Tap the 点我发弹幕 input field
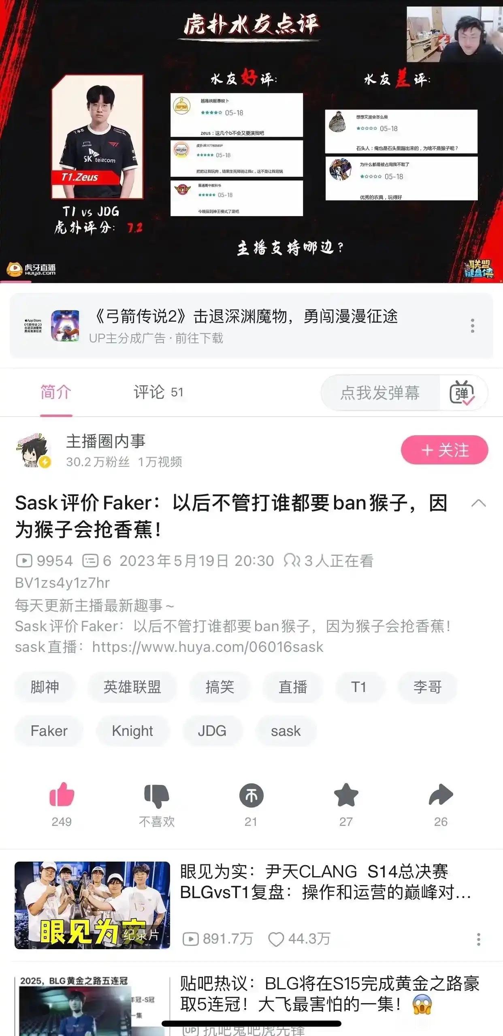 click(x=380, y=393)
